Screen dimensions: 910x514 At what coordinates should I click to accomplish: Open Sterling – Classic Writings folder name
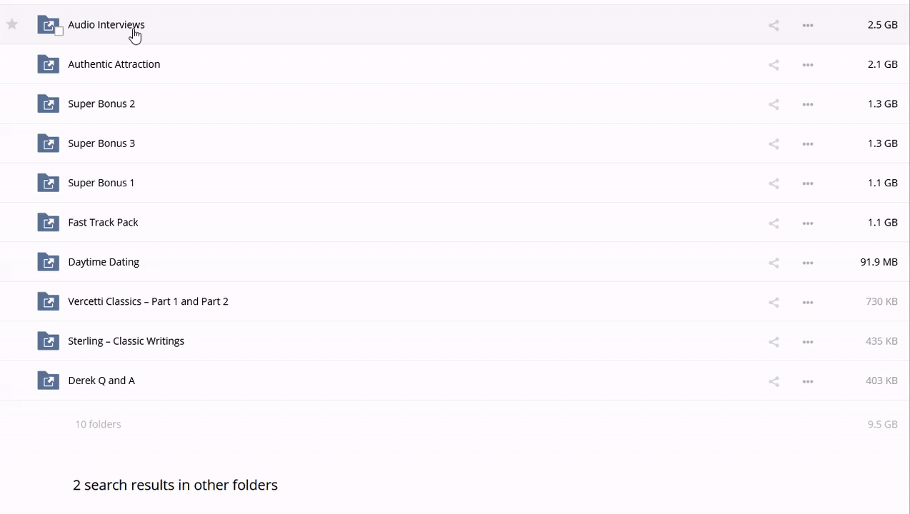click(126, 341)
